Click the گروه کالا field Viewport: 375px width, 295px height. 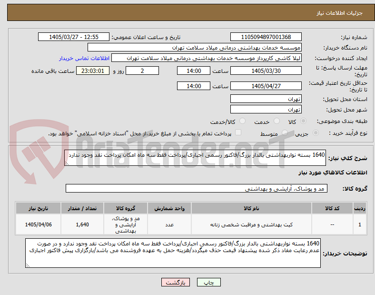point(197,188)
